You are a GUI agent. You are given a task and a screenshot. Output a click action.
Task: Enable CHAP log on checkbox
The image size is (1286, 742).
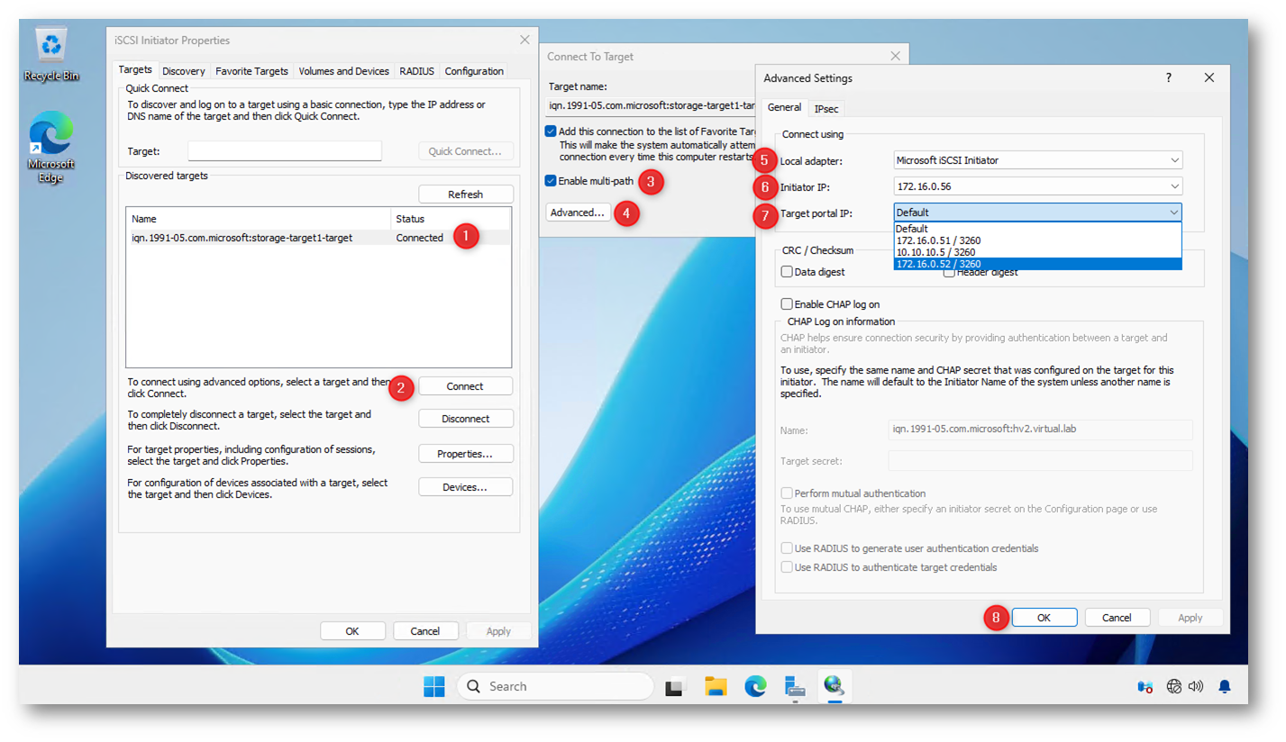pyautogui.click(x=787, y=304)
